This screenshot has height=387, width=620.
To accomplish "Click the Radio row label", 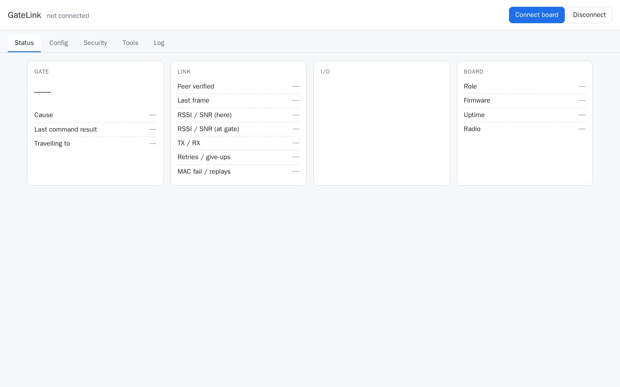I will tap(472, 129).
